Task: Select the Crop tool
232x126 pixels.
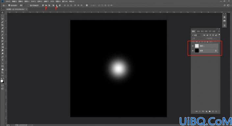Action: [x=2, y=25]
